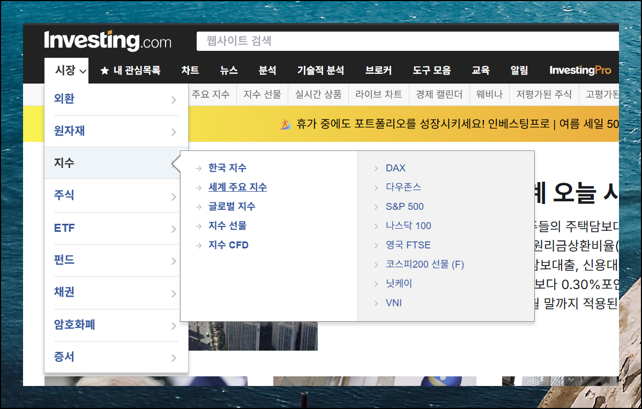Open the 글로벌 지수 link

click(232, 206)
